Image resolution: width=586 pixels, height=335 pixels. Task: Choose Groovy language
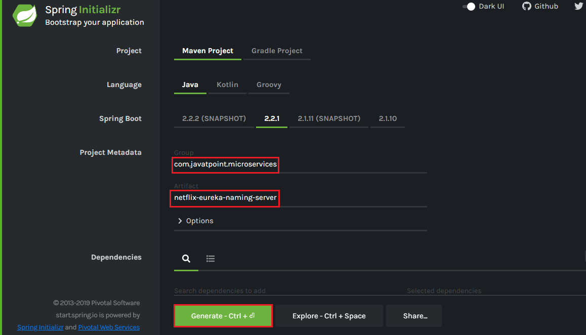[x=269, y=85]
